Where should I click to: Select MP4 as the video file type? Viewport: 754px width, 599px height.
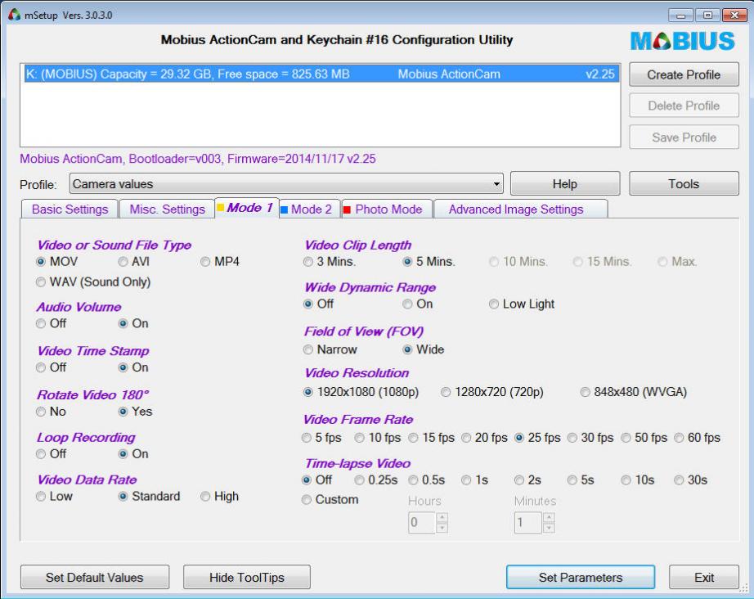coord(206,262)
